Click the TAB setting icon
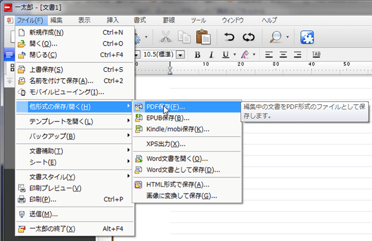 coord(316,54)
